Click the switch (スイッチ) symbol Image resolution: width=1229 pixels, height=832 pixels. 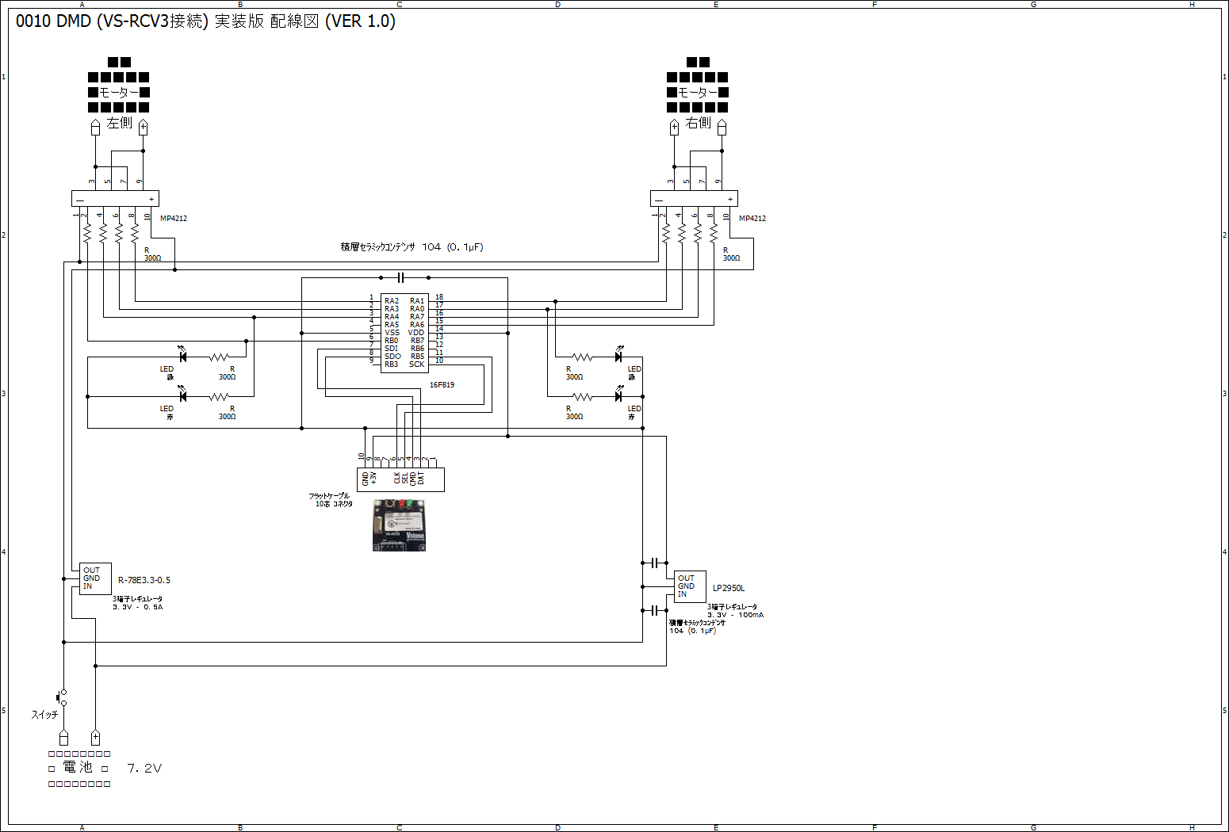[x=63, y=697]
